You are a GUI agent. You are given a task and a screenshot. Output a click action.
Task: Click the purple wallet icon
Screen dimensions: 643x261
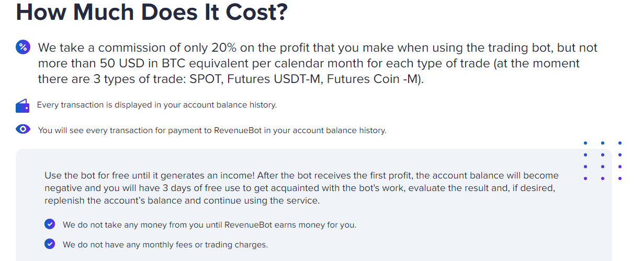(22, 106)
